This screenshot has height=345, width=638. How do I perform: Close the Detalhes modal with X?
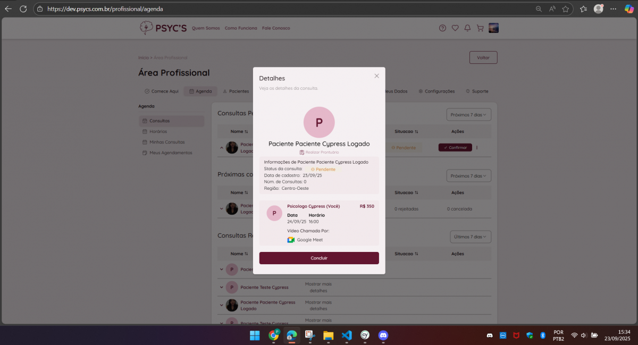tap(376, 76)
